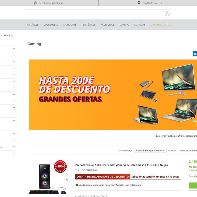Open the Hasta 200€ de descuento banner
Viewport: 197px width, 197px height.
point(113,95)
